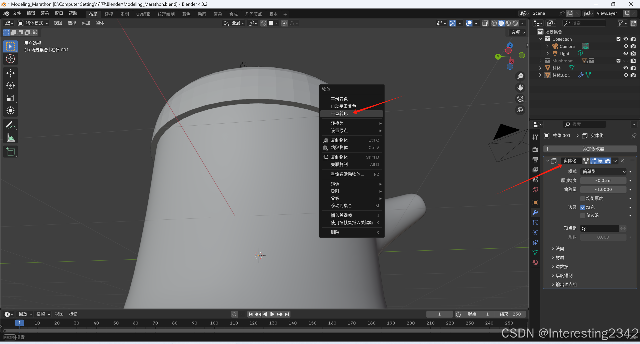Choose 平直着色 from the context menu
This screenshot has width=640, height=344.
click(x=339, y=114)
